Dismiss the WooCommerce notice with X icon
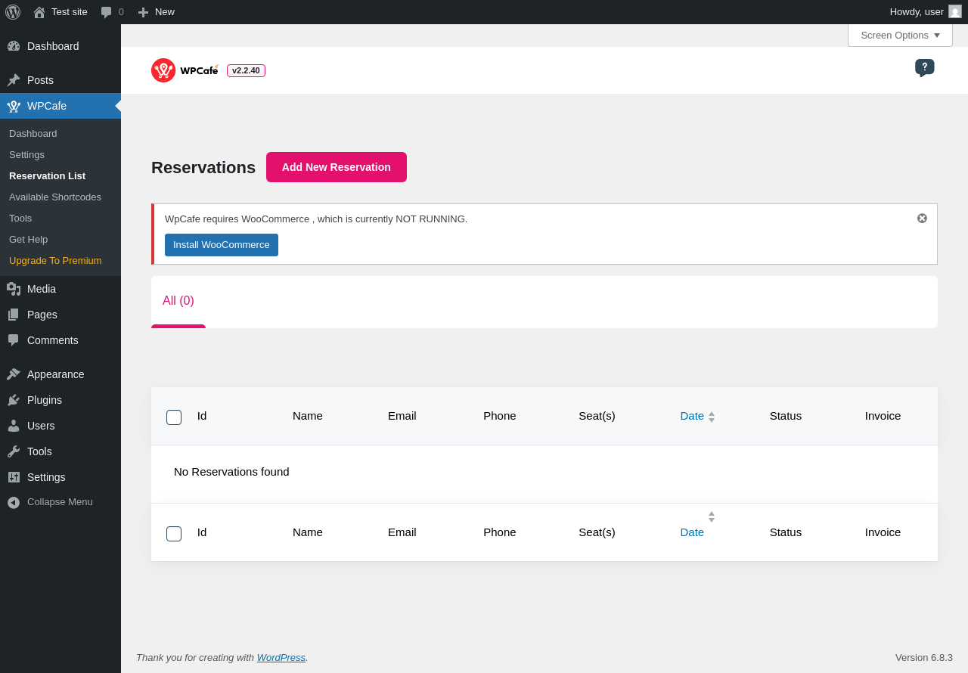The image size is (968, 673). click(922, 219)
